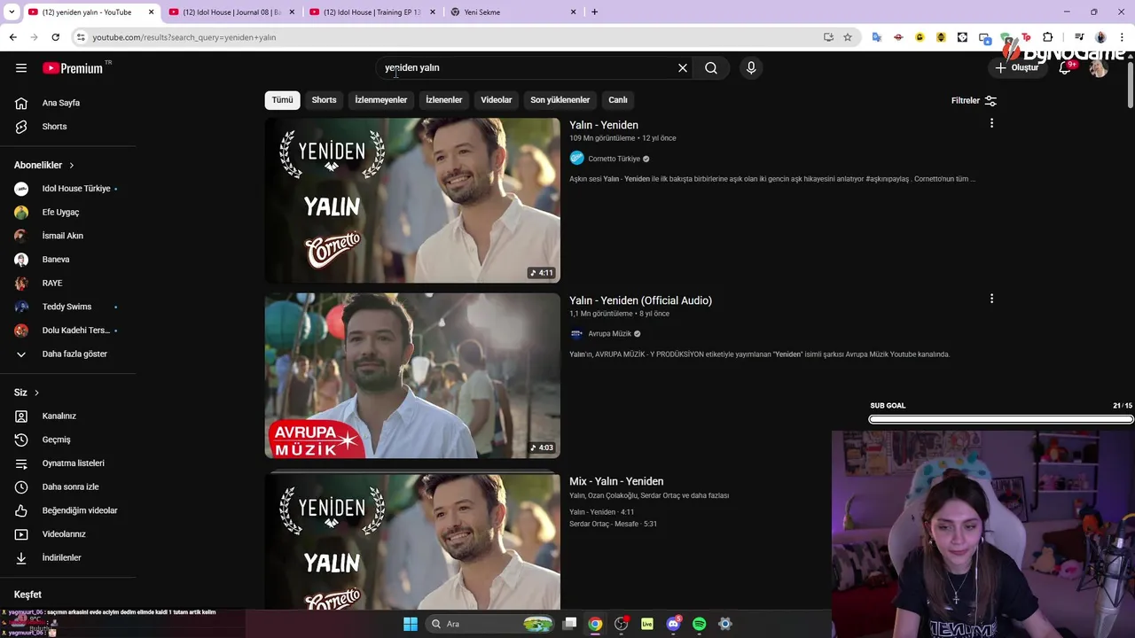This screenshot has height=638, width=1135.
Task: Switch to the Idol House Training EP tab
Action: 372,12
